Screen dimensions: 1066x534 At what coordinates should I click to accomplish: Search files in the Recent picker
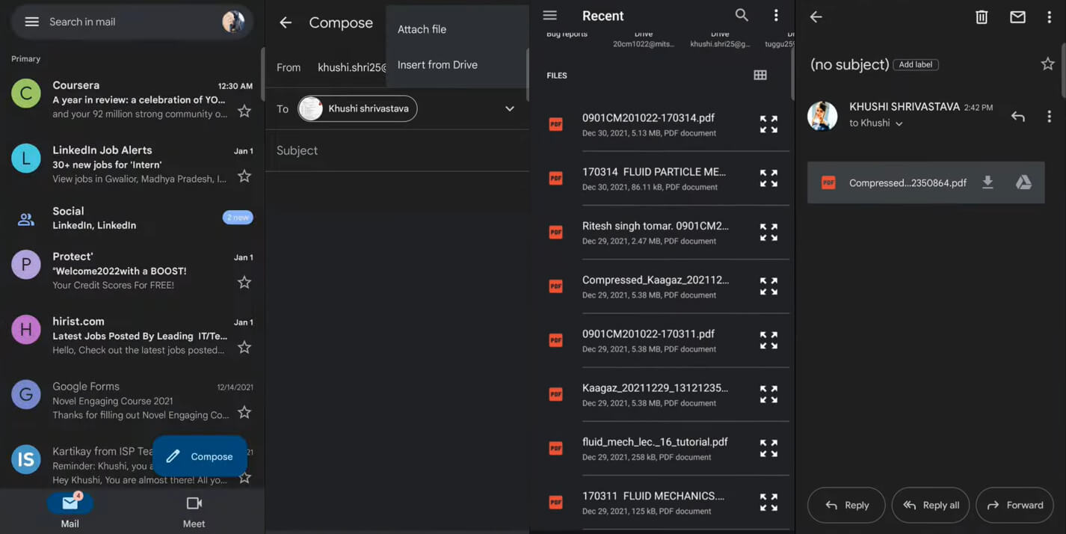point(742,15)
